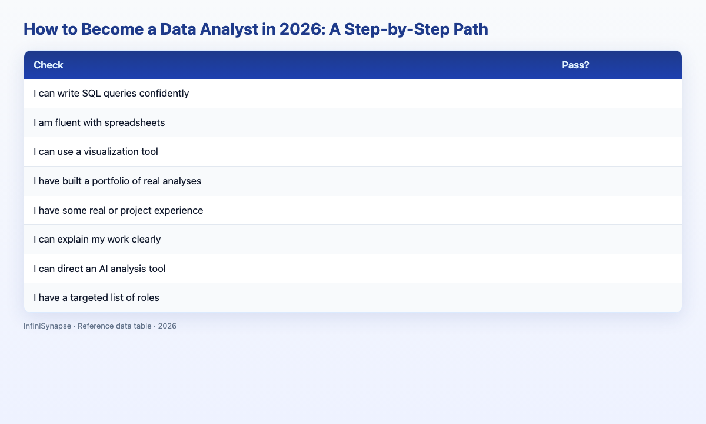Select the row 'I can write SQL queries confidently'
Viewport: 706px width, 424px height.
(353, 93)
